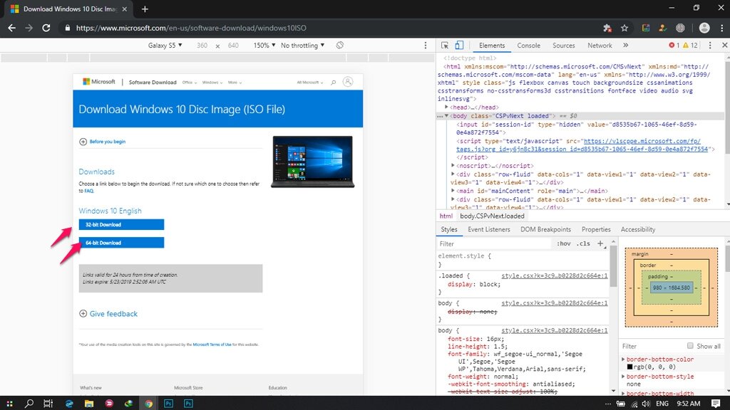This screenshot has width=730, height=410.
Task: Toggle the Show all checkbox
Action: [x=690, y=345]
